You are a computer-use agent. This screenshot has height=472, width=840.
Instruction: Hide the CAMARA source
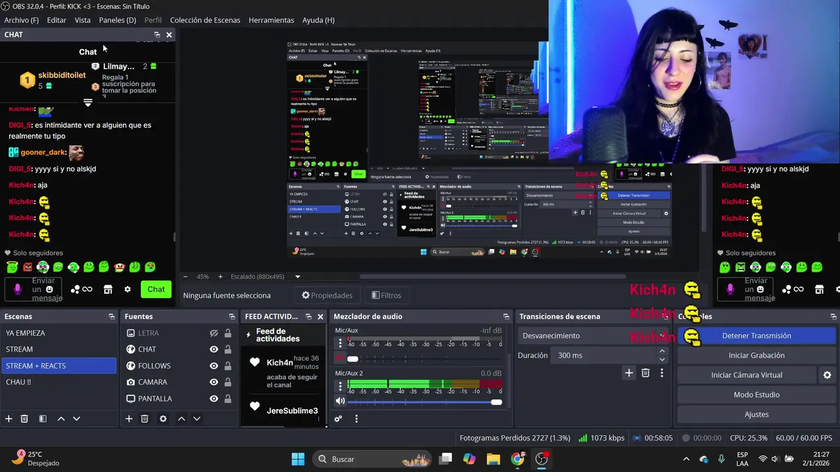[x=214, y=382]
